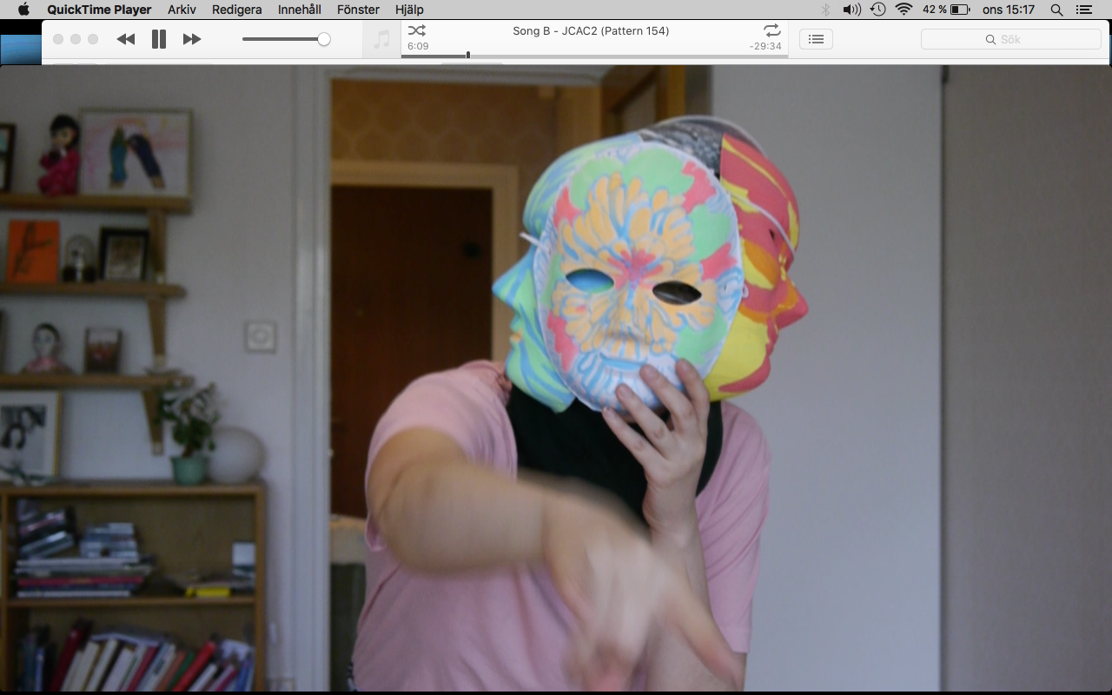1112x695 pixels.
Task: Skip back to the previous track
Action: [126, 39]
